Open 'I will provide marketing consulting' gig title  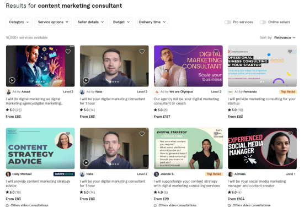coord(262,101)
